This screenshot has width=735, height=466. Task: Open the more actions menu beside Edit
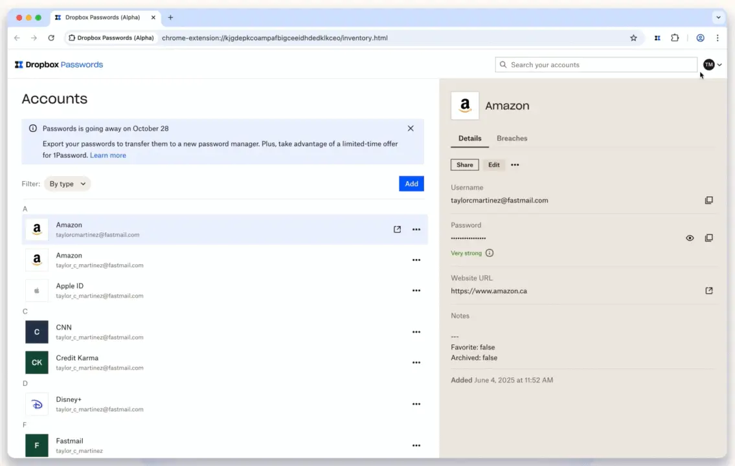pos(515,165)
